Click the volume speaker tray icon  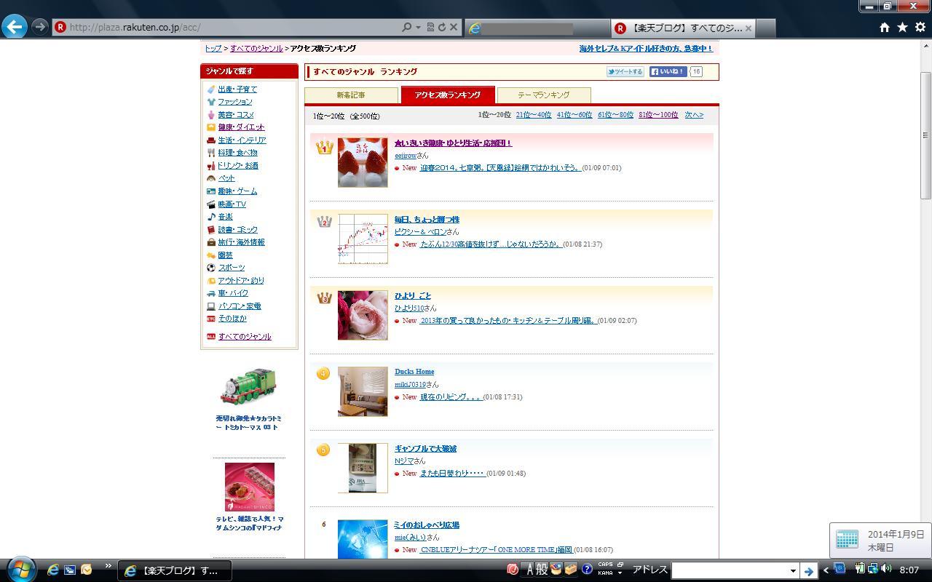[886, 569]
